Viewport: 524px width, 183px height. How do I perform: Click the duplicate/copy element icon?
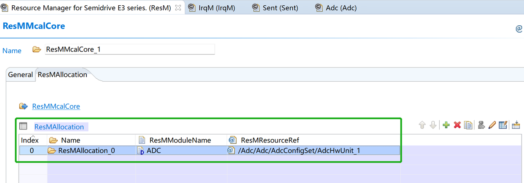[x=468, y=125]
